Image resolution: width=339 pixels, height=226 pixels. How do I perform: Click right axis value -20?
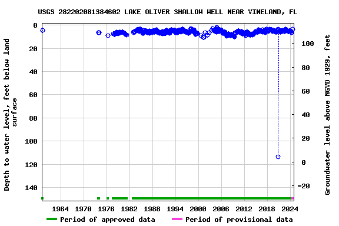(x=304, y=186)
